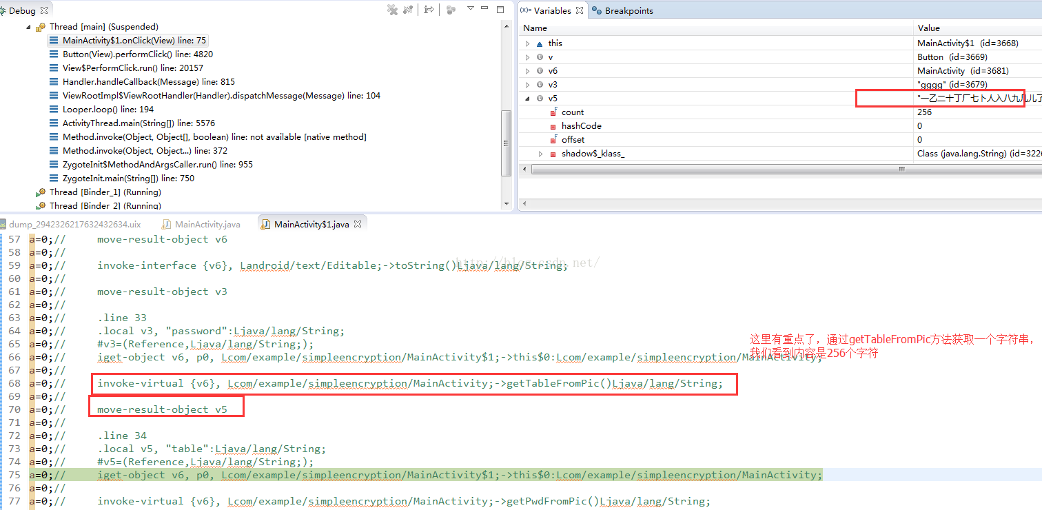
Task: Click '.local v3, "password"' code on line 64
Action: click(x=221, y=331)
